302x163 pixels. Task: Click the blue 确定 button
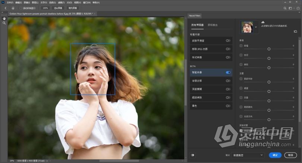click(x=275, y=155)
